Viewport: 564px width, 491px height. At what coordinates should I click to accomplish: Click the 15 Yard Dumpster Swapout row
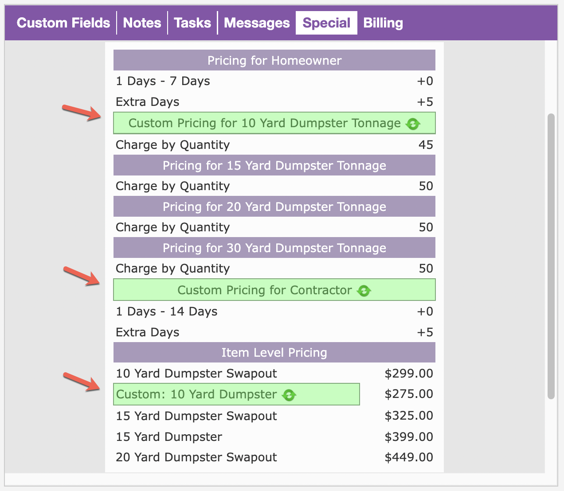click(196, 416)
